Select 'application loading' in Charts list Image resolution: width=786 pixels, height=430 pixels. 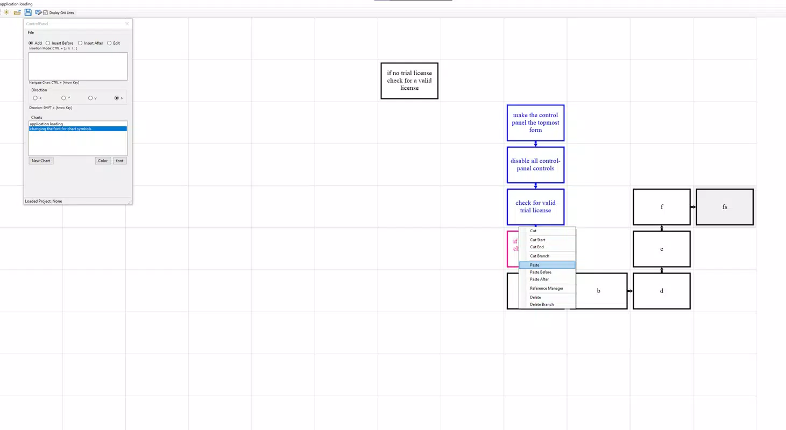click(78, 124)
